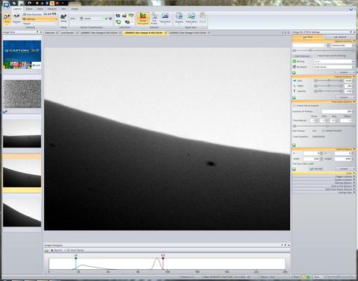Click the green apply icon below Bit Depth
This screenshot has width=358, height=281.
(x=294, y=72)
